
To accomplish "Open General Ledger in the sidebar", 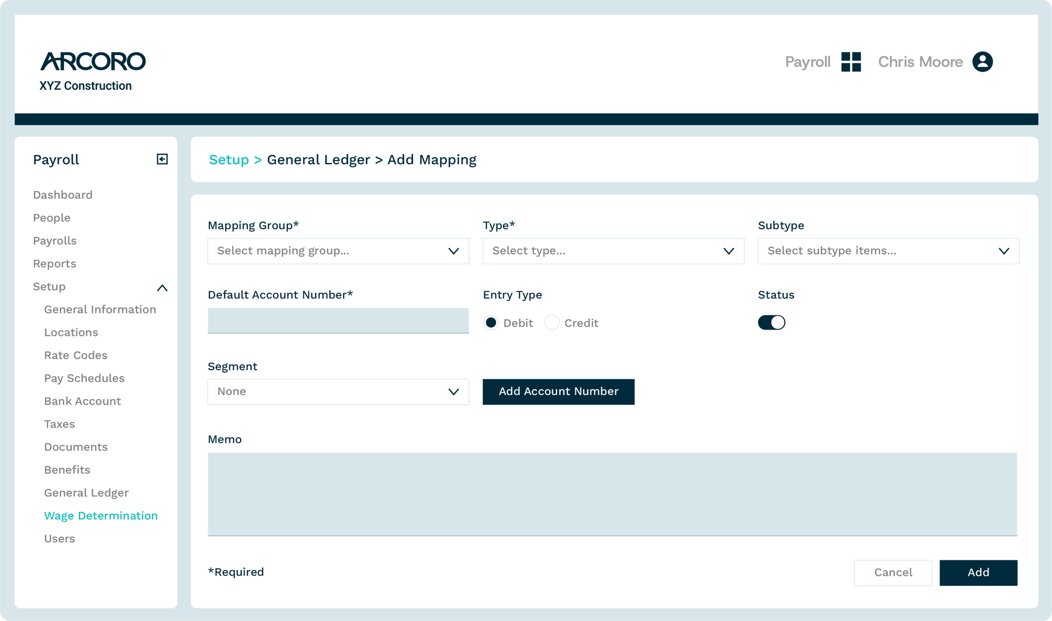I will tap(86, 493).
